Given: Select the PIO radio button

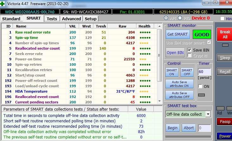Looking at the screenshot, I should [180, 18].
